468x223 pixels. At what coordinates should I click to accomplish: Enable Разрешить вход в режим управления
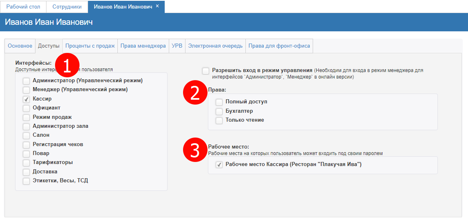[x=206, y=71]
